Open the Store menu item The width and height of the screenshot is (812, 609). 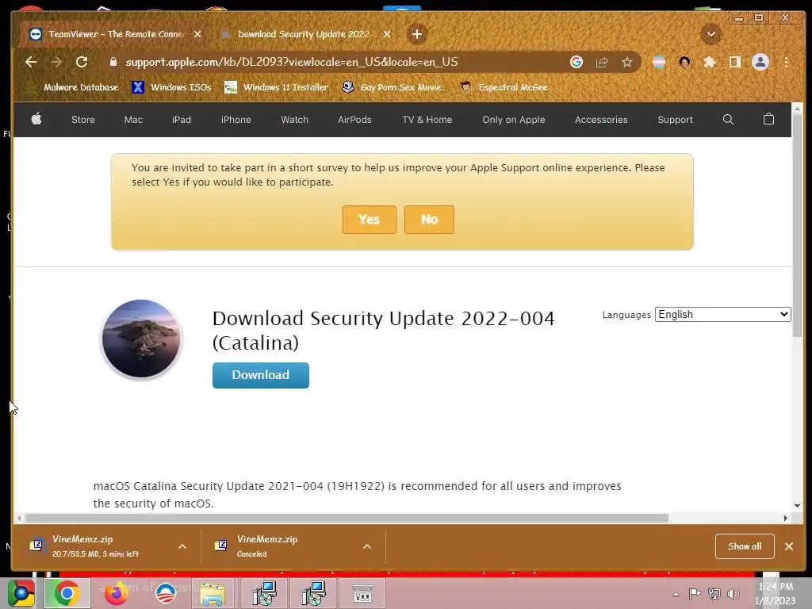coord(82,120)
